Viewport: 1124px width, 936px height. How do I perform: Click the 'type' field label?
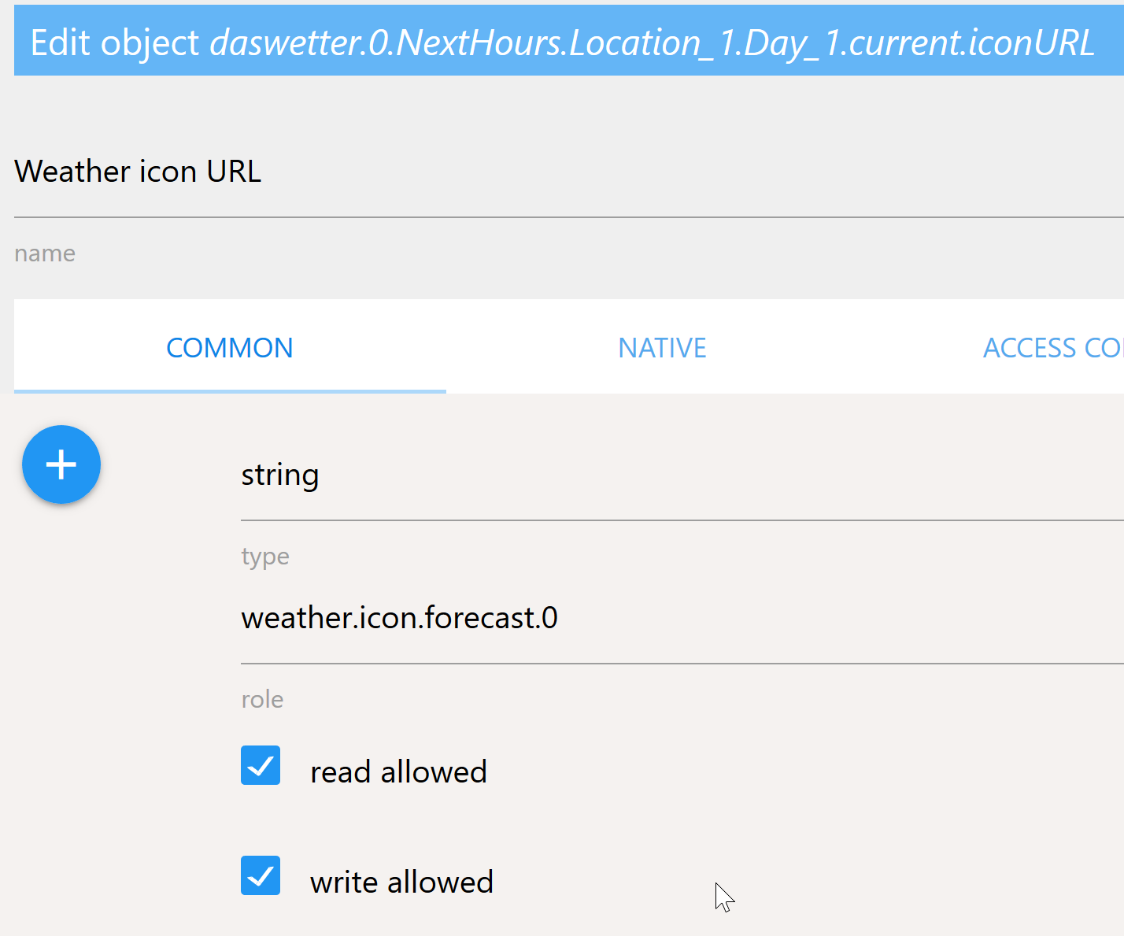pyautogui.click(x=265, y=557)
